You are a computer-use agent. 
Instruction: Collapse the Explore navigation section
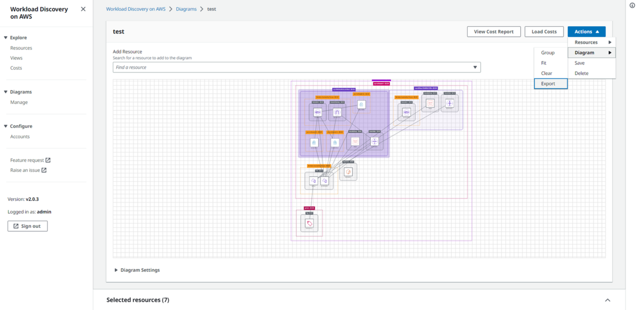tap(6, 38)
